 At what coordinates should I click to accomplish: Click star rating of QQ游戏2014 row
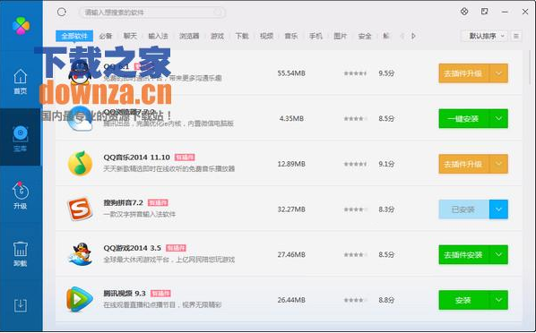[356, 255]
